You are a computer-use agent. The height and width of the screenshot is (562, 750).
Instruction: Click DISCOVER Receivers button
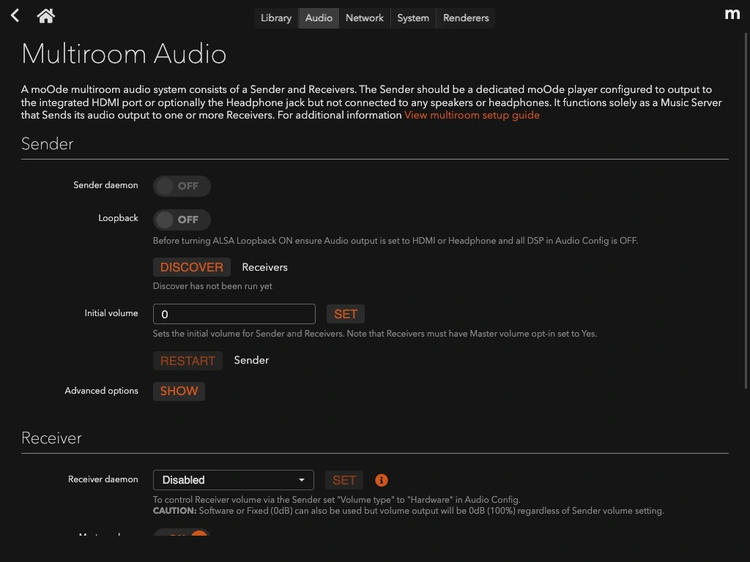[192, 267]
